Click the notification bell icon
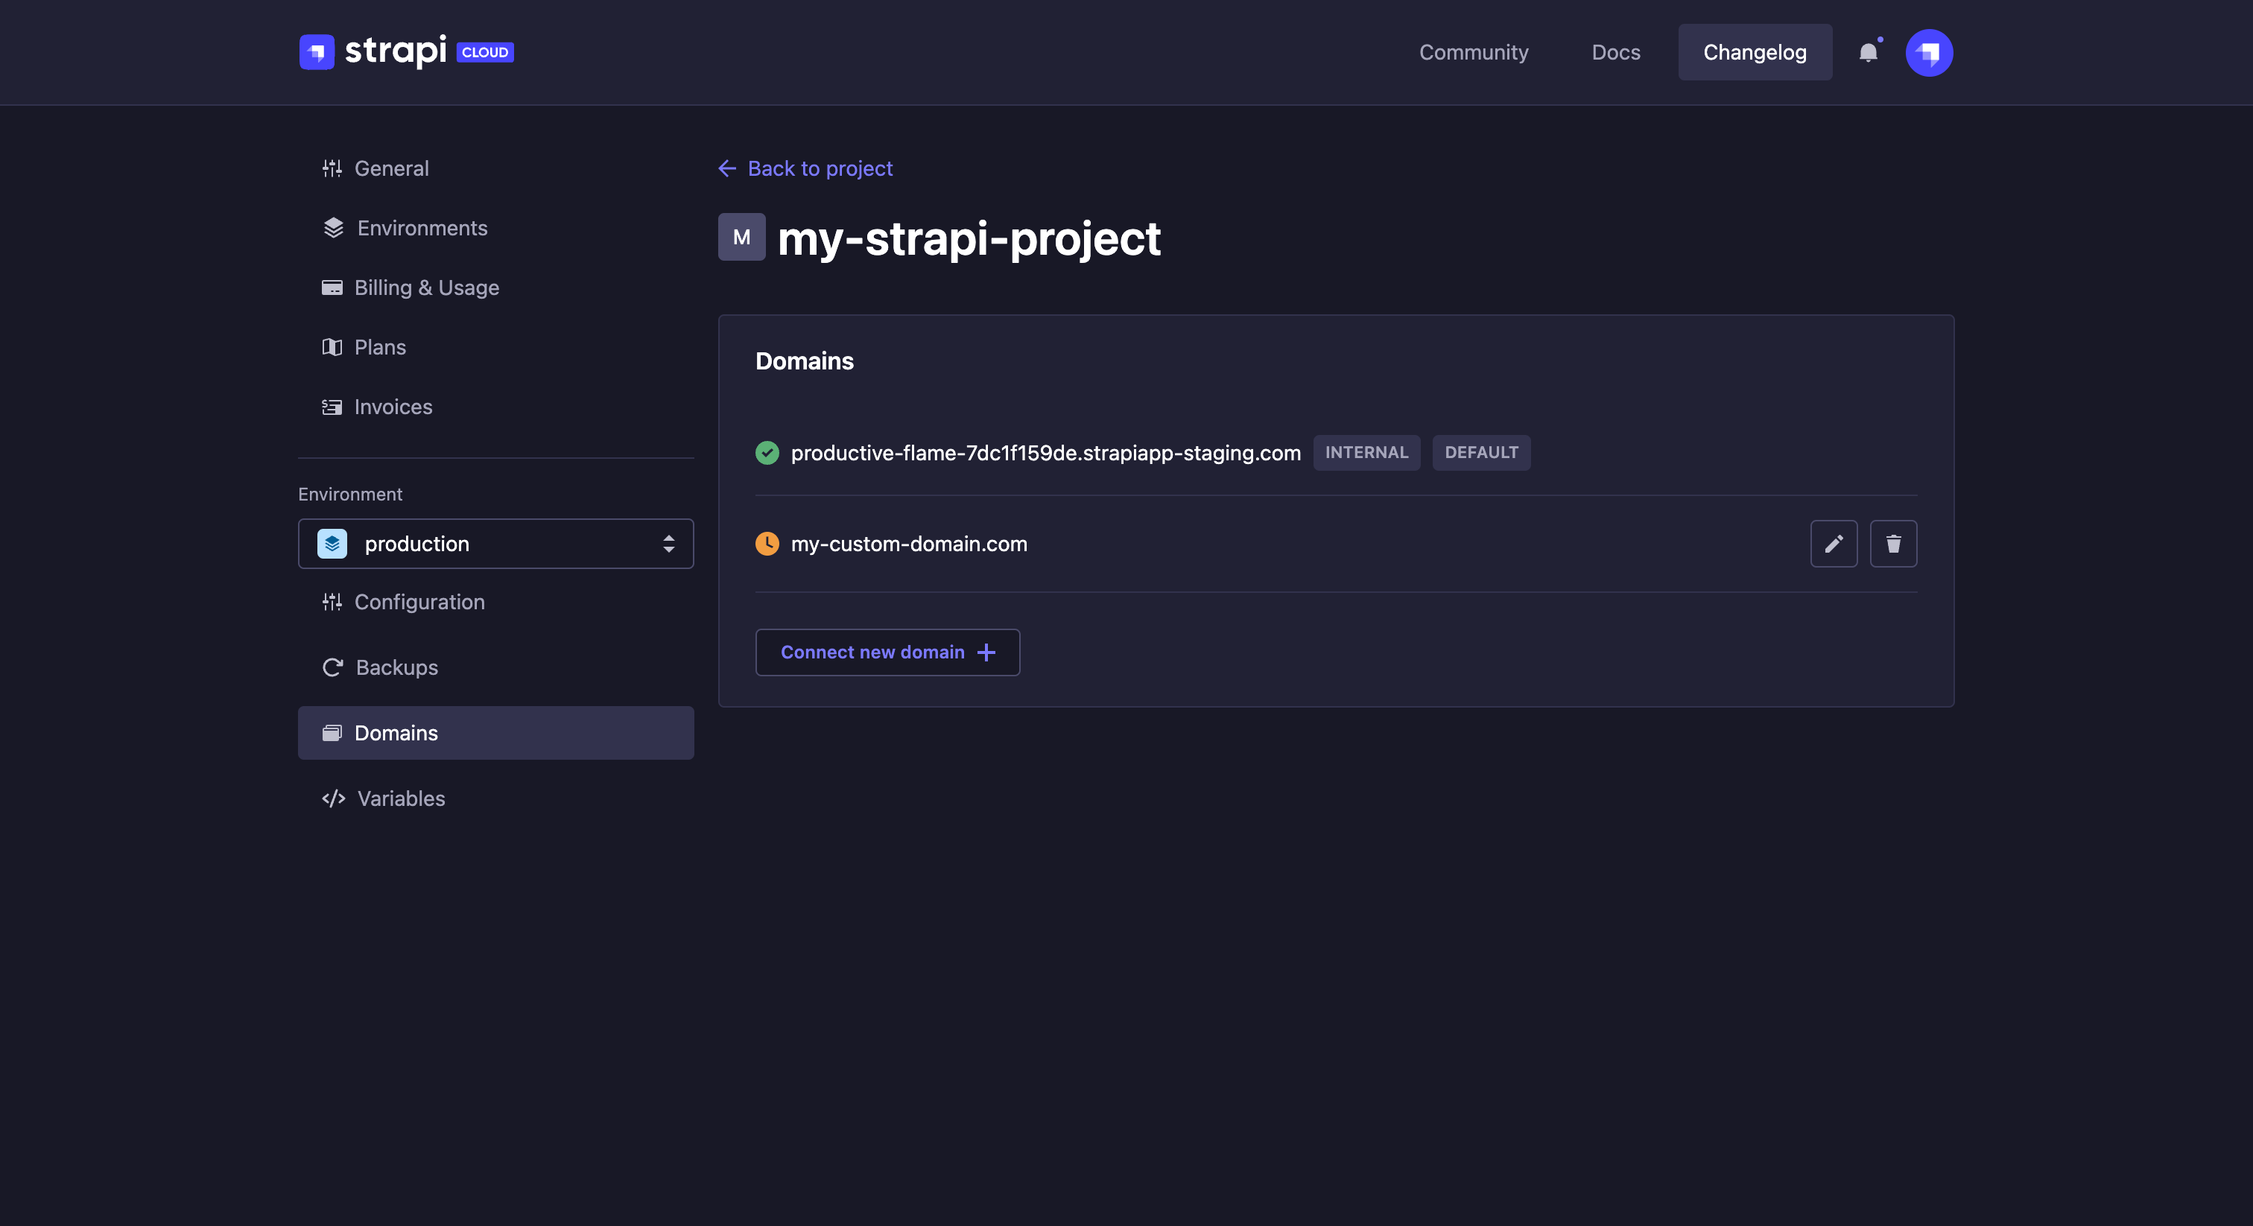The image size is (2253, 1226). point(1868,51)
